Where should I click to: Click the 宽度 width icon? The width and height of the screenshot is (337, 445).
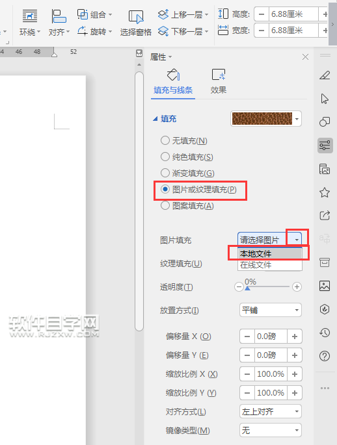pyautogui.click(x=223, y=30)
